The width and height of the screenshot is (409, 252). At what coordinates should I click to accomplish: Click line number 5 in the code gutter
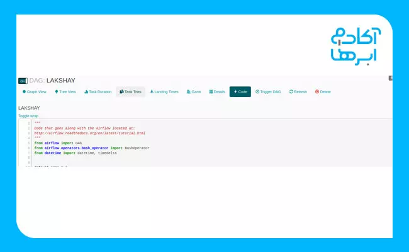[28, 143]
